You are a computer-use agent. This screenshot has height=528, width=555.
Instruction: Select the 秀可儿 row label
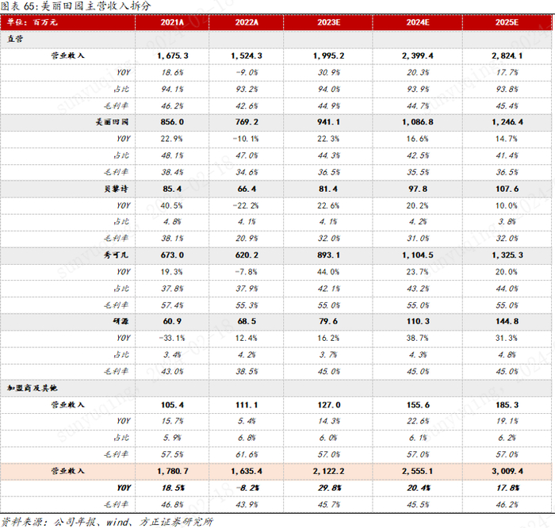click(116, 254)
